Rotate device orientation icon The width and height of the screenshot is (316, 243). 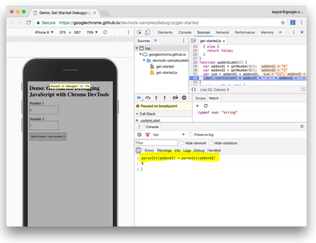pyautogui.click(x=105, y=32)
